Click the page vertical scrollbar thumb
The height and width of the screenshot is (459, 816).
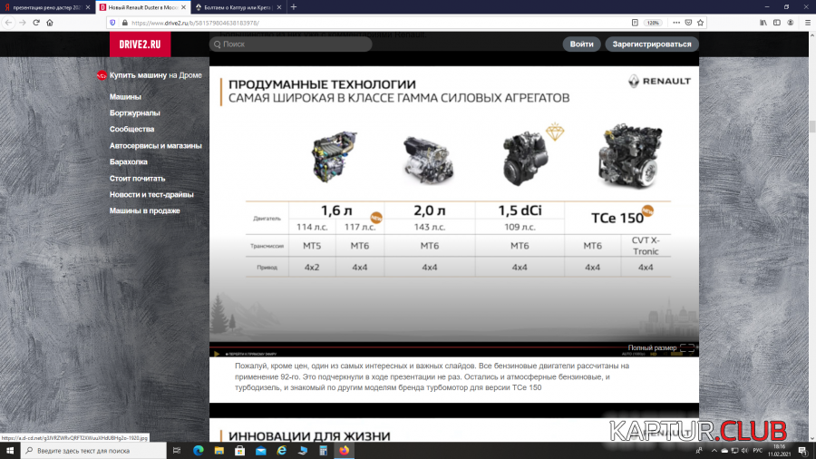click(x=811, y=126)
